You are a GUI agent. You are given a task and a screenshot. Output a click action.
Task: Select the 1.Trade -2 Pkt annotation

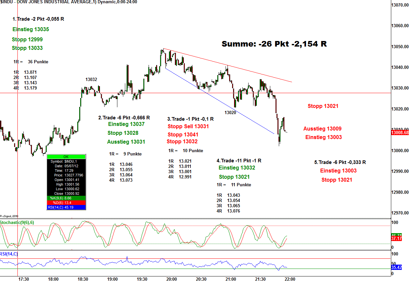click(38, 19)
